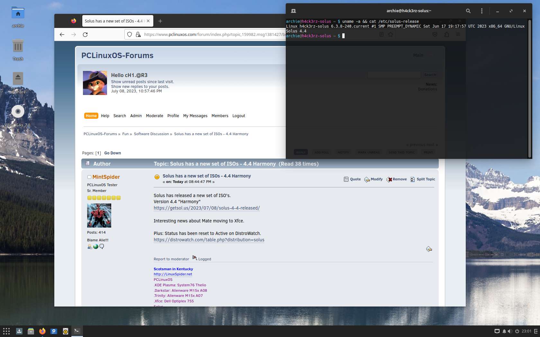
Task: Open Software Center in the taskbar
Action: tap(19, 331)
